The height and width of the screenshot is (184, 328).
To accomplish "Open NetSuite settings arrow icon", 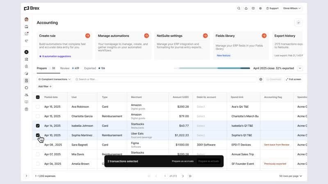I will pyautogui.click(x=205, y=36).
